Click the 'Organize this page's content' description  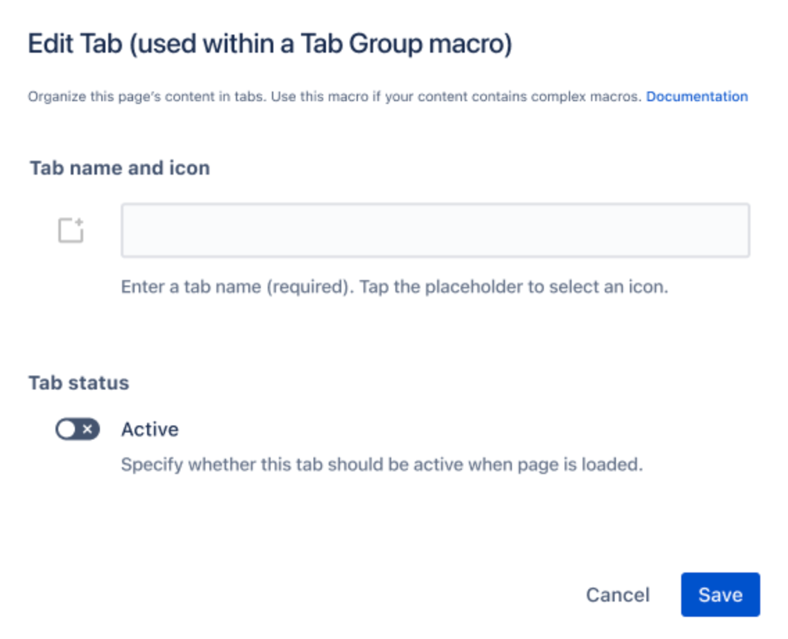(146, 97)
